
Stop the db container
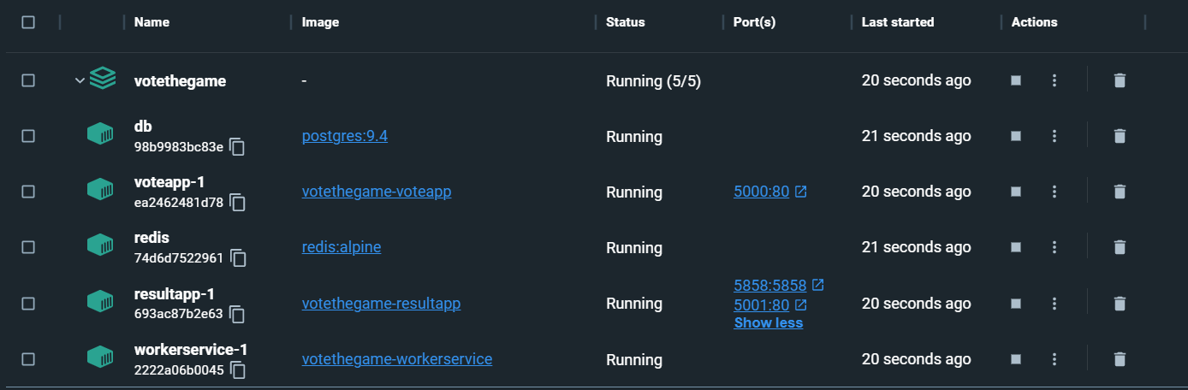tap(1016, 136)
